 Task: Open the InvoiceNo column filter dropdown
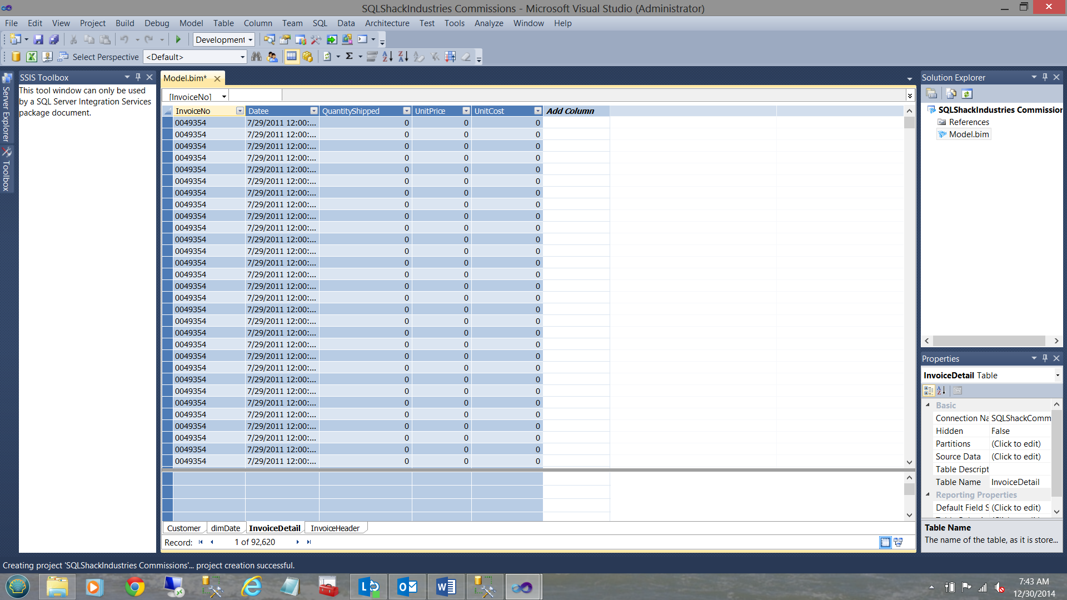[240, 111]
